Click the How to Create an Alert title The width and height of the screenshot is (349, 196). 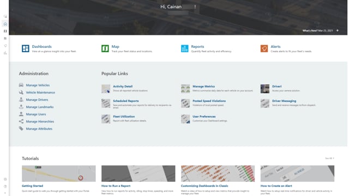pyautogui.click(x=276, y=186)
